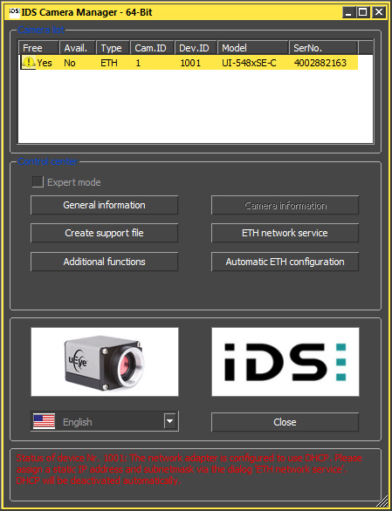Screen dimensions: 392x511
Task: Toggle the Expert mode checkbox
Action: (x=38, y=182)
